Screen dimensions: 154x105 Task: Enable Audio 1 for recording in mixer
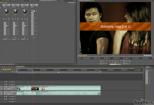pos(9,19)
